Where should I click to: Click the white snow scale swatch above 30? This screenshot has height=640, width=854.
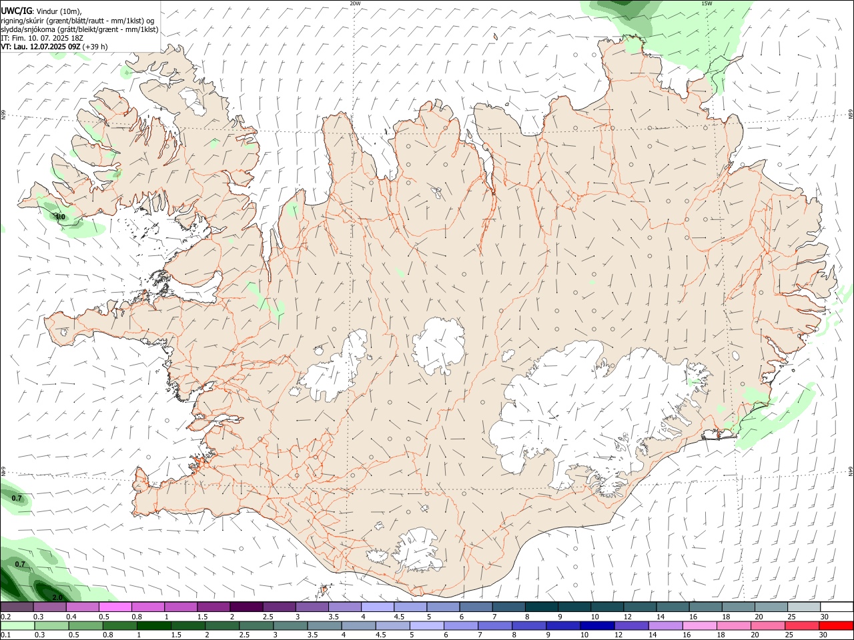point(837,607)
